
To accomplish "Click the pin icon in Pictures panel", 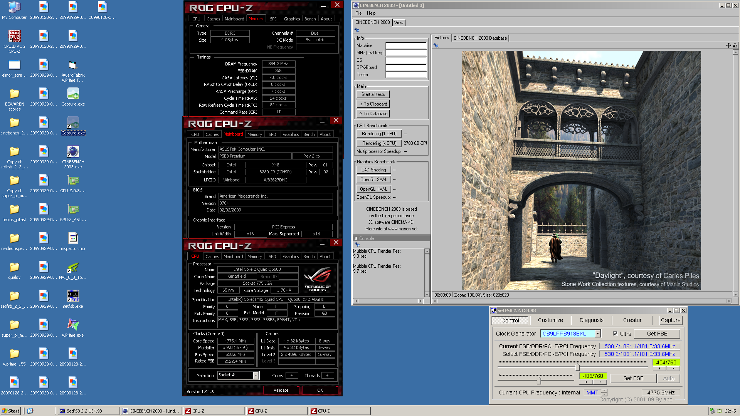I will (x=436, y=45).
